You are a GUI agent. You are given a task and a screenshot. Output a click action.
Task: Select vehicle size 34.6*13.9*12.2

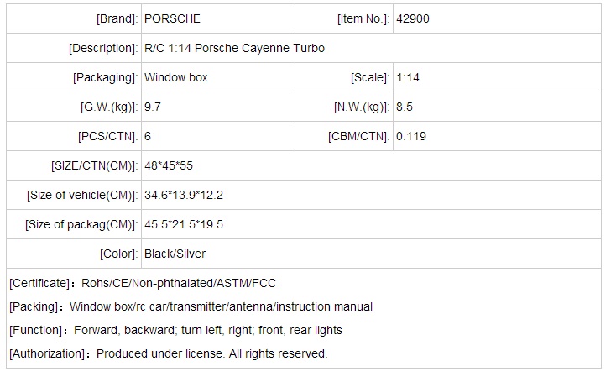tap(184, 195)
